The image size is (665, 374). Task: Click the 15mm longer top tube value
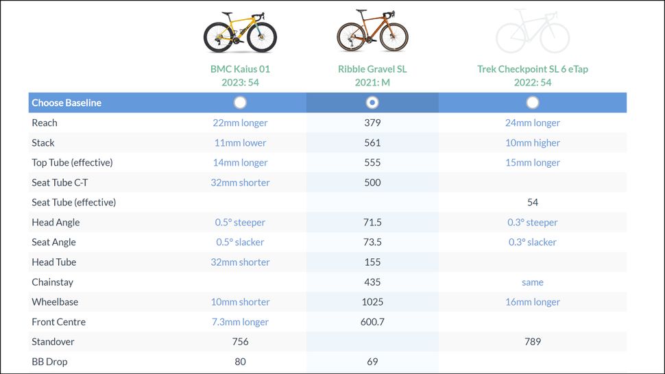point(533,162)
